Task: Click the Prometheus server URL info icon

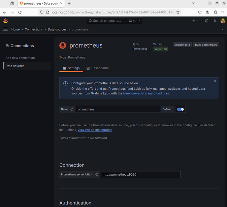Action: 97,175
